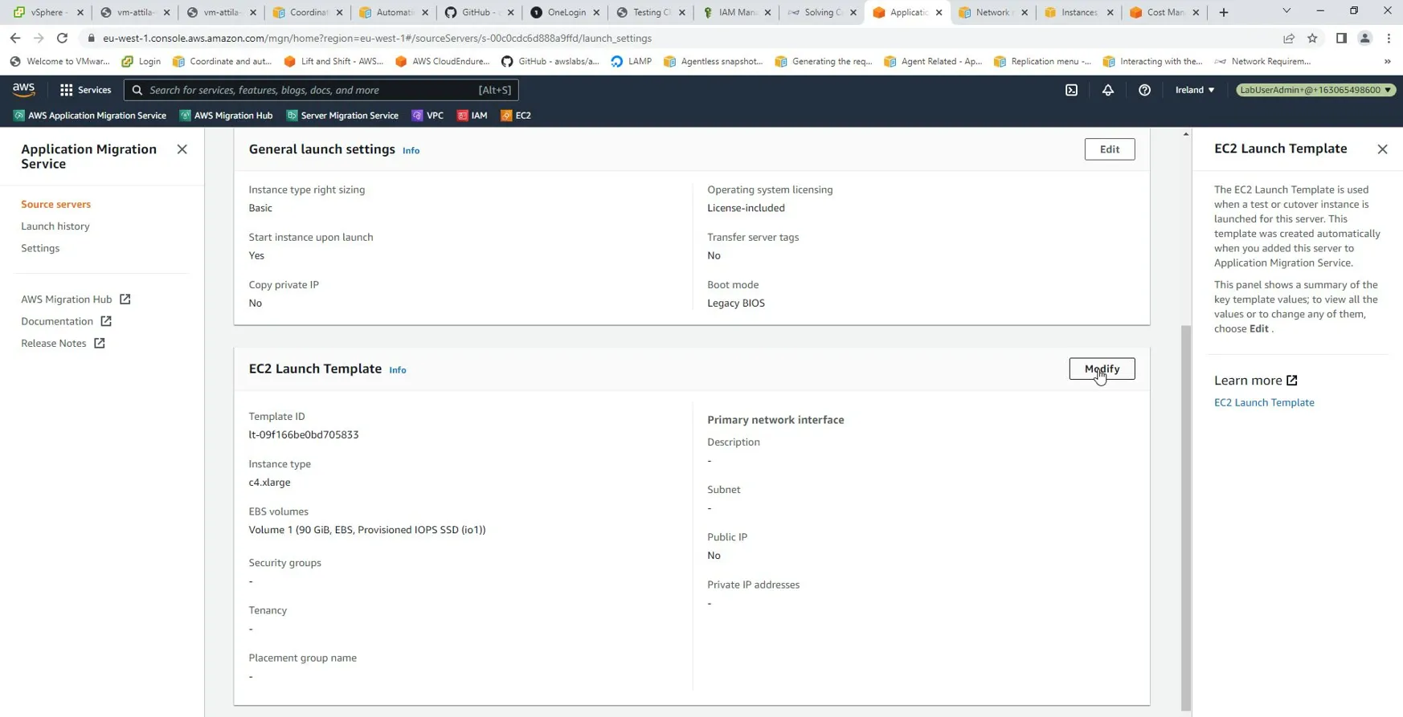Click the Volume 1 (90 GiB) EBS entry
This screenshot has height=717, width=1403.
point(367,530)
